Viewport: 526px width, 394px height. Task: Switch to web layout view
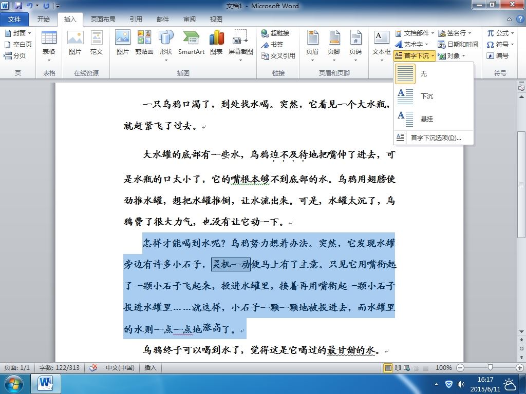pos(407,368)
